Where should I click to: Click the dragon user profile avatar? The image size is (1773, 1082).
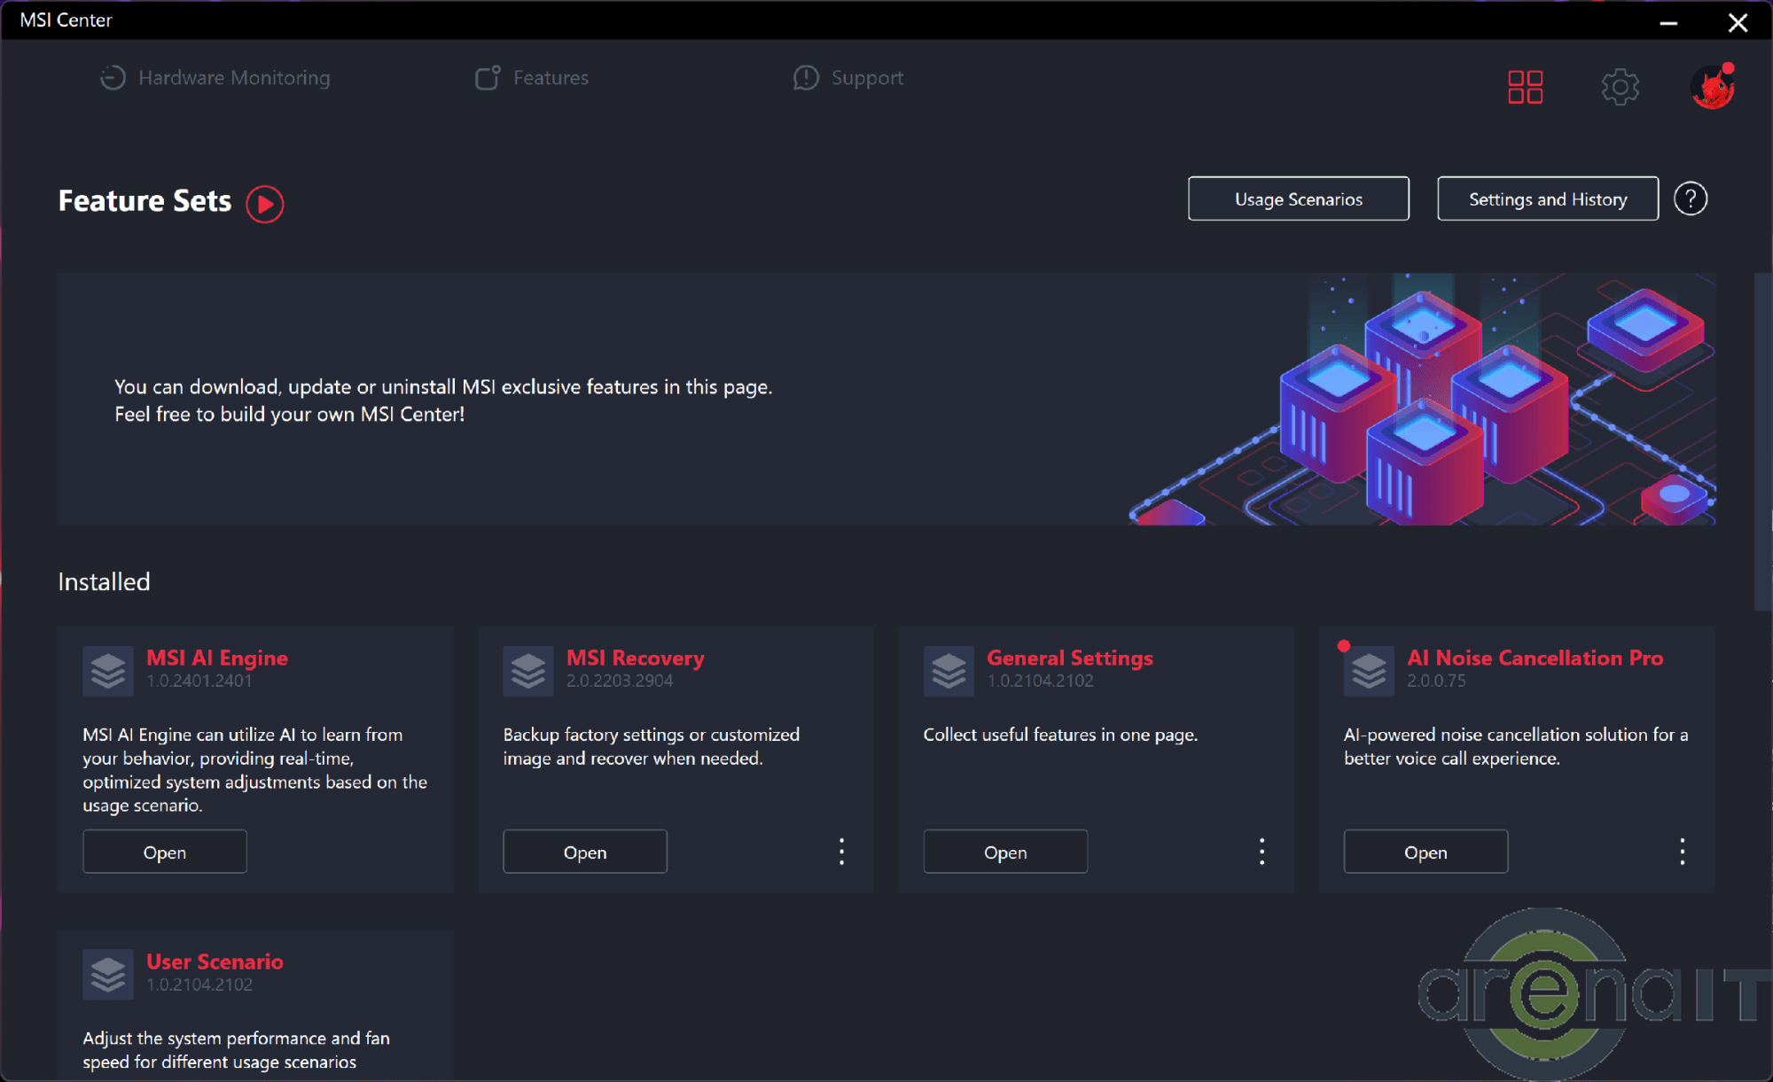(x=1712, y=88)
